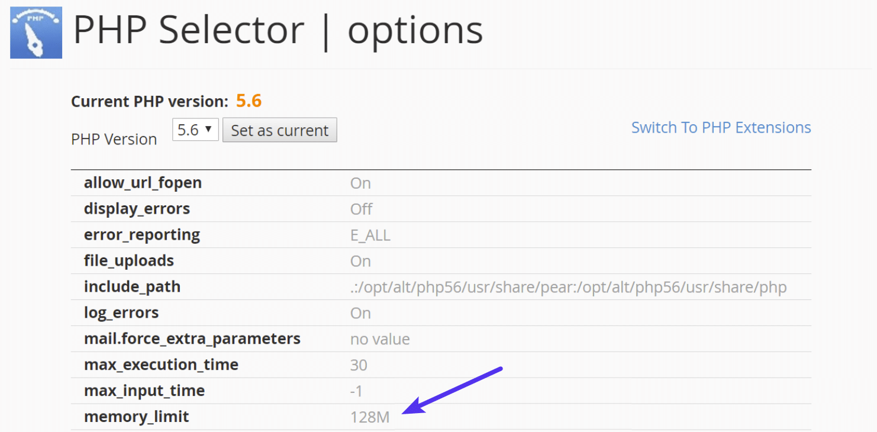The image size is (877, 432).
Task: Click the PHP Selector logo icon
Action: (x=36, y=32)
